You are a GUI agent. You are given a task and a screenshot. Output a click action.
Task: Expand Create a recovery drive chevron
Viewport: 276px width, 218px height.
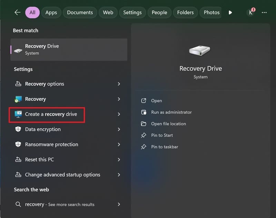[x=119, y=114]
